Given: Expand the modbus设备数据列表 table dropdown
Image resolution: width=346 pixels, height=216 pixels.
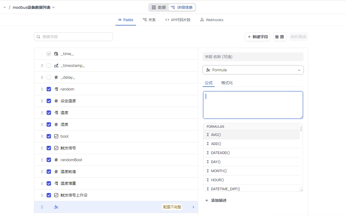Looking at the screenshot, I should click(x=53, y=7).
